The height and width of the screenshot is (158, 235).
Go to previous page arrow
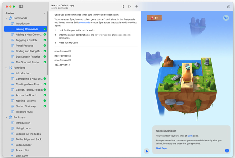tap(123, 6)
